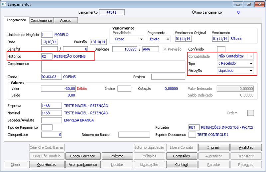Viewport: 266px width, 172px height.
Task: Click the Espécie Documento field
Action: (192, 135)
